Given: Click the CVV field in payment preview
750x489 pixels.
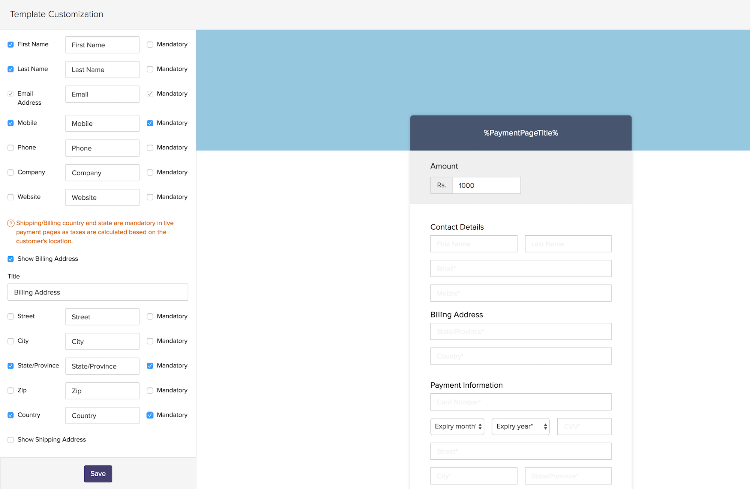Looking at the screenshot, I should click(584, 427).
